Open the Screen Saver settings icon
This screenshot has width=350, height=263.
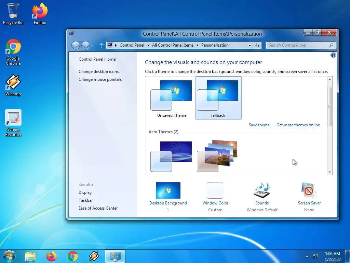point(309,190)
